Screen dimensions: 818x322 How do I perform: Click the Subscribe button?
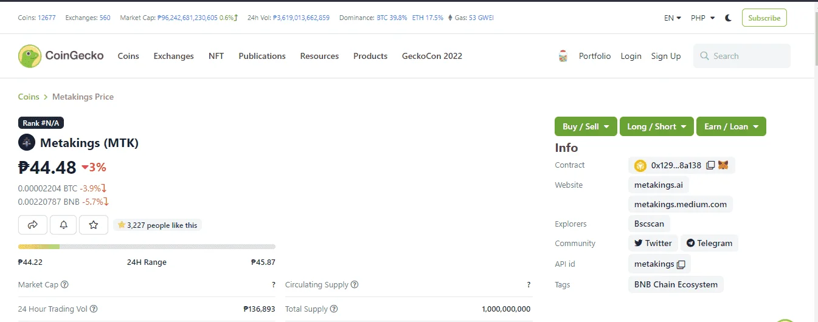click(764, 18)
